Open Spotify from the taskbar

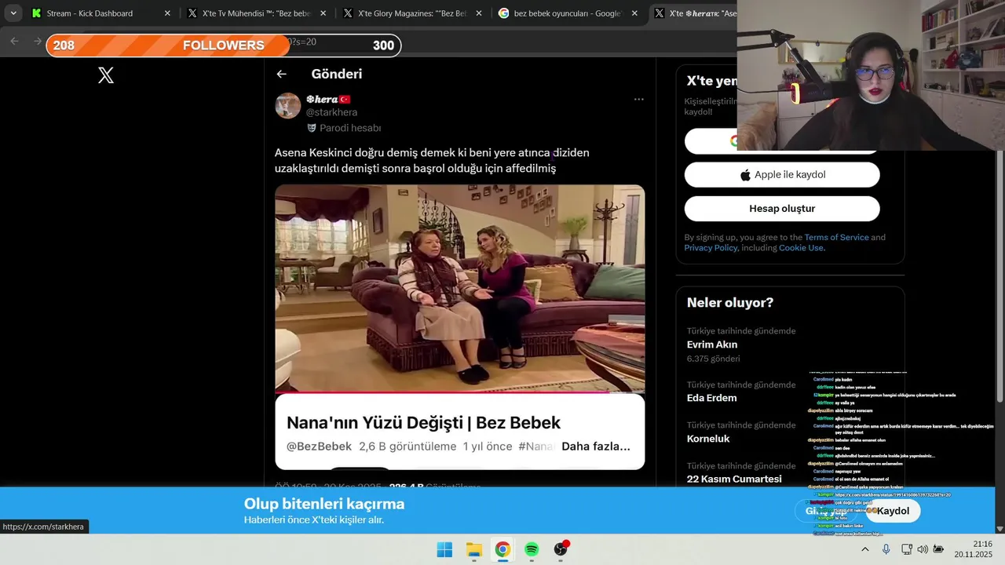pos(532,549)
